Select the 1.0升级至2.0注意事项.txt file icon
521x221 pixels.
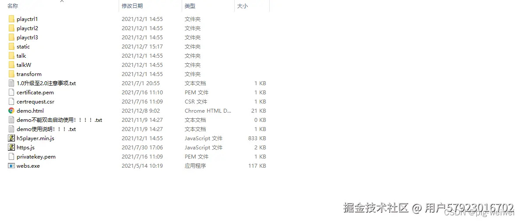coord(11,83)
